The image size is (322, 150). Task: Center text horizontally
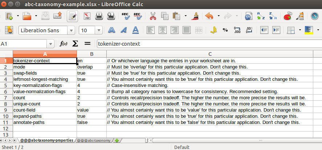tap(162, 30)
